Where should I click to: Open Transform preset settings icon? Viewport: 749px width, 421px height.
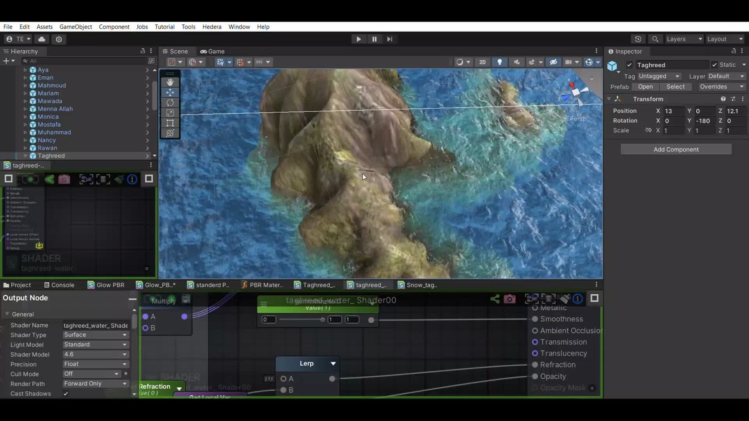(x=733, y=99)
